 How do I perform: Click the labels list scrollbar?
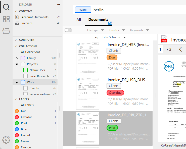(x=60, y=109)
